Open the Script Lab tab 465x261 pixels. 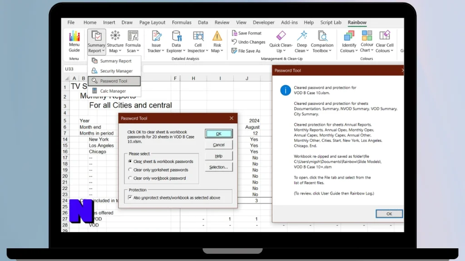pyautogui.click(x=331, y=23)
